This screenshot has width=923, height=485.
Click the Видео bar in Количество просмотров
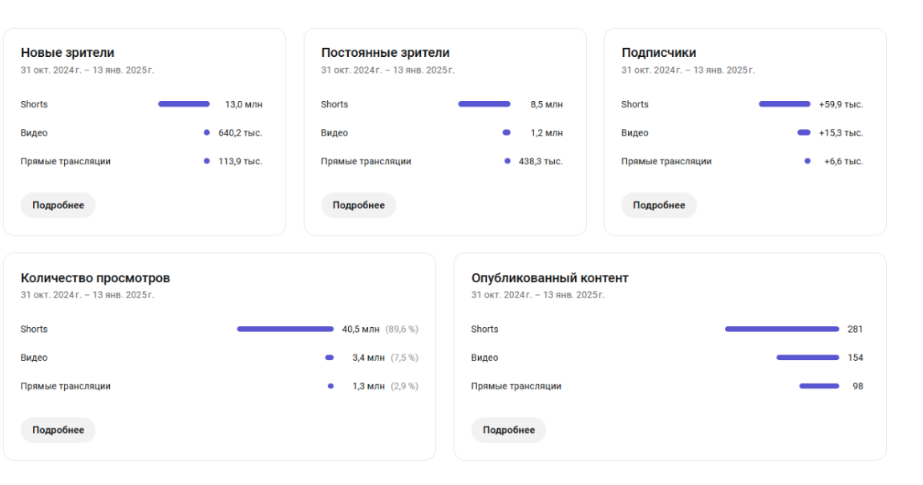pos(330,358)
